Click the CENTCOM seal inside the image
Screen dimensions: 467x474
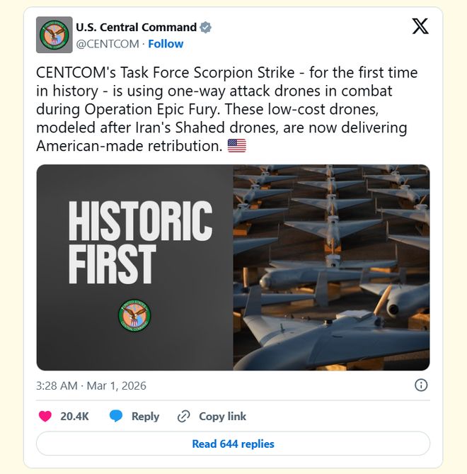tap(134, 317)
